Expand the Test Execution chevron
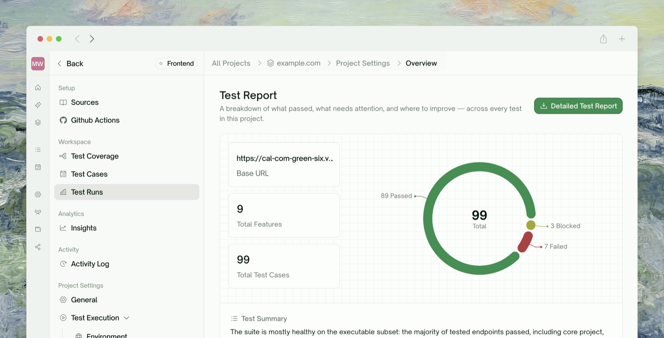The width and height of the screenshot is (664, 338). coord(127,318)
